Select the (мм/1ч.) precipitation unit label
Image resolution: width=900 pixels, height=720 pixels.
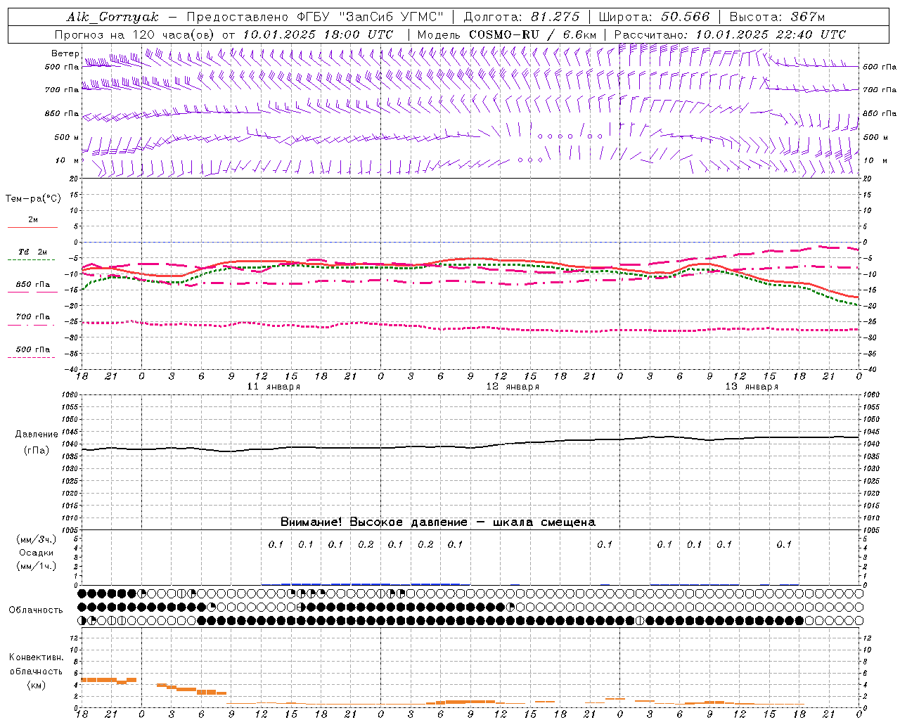point(37,566)
